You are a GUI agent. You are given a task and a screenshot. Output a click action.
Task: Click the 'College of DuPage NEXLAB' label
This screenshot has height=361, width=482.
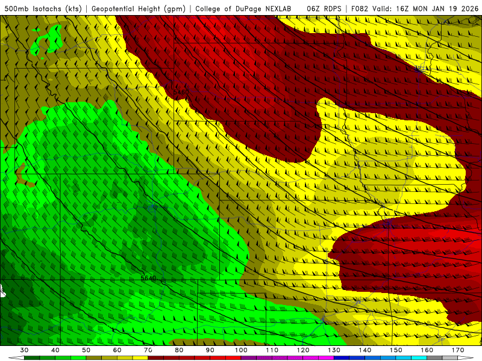pos(243,9)
